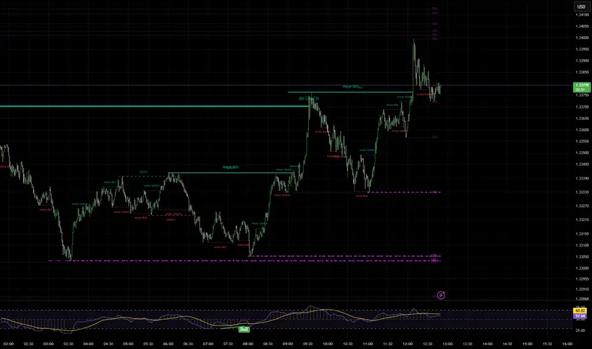Open the USD currency selector

pyautogui.click(x=581, y=6)
